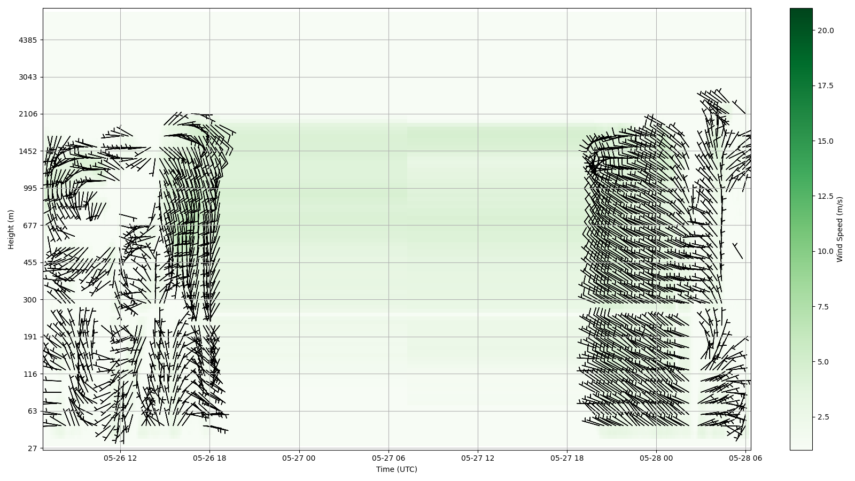This screenshot has height=481, width=855.
Task: Click the 4385 height tick label
Action: click(x=28, y=40)
